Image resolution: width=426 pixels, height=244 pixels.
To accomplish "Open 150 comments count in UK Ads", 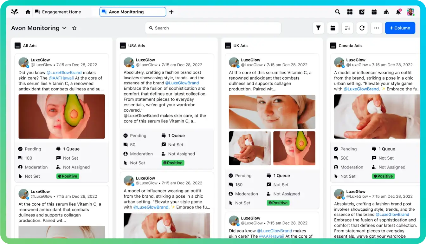I will point(236,185).
